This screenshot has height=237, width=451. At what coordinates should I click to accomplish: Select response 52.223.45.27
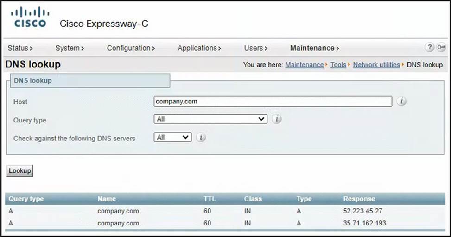tap(362, 211)
